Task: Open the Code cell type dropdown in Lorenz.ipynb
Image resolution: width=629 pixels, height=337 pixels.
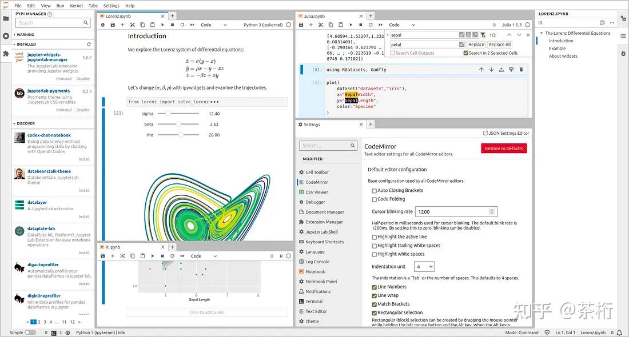Action: [x=213, y=25]
